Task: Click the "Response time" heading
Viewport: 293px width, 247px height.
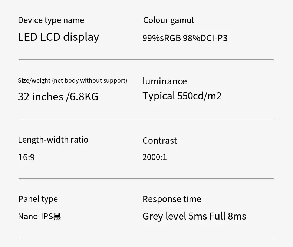Action: (172, 199)
